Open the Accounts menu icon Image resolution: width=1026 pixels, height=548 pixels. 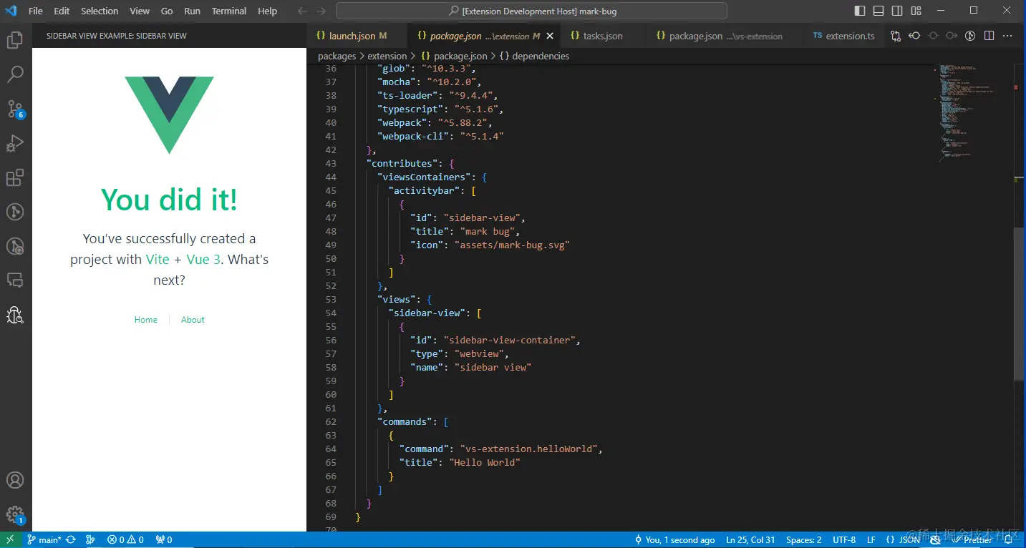15,480
